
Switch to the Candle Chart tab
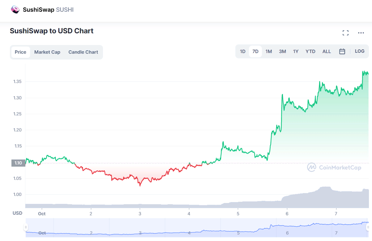pyautogui.click(x=83, y=52)
